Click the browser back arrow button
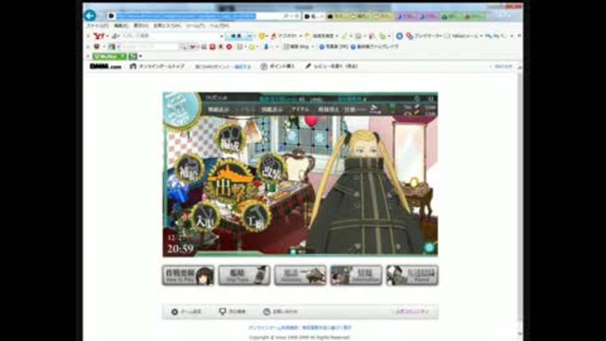Viewport: 606px width, 341px height. coord(90,15)
